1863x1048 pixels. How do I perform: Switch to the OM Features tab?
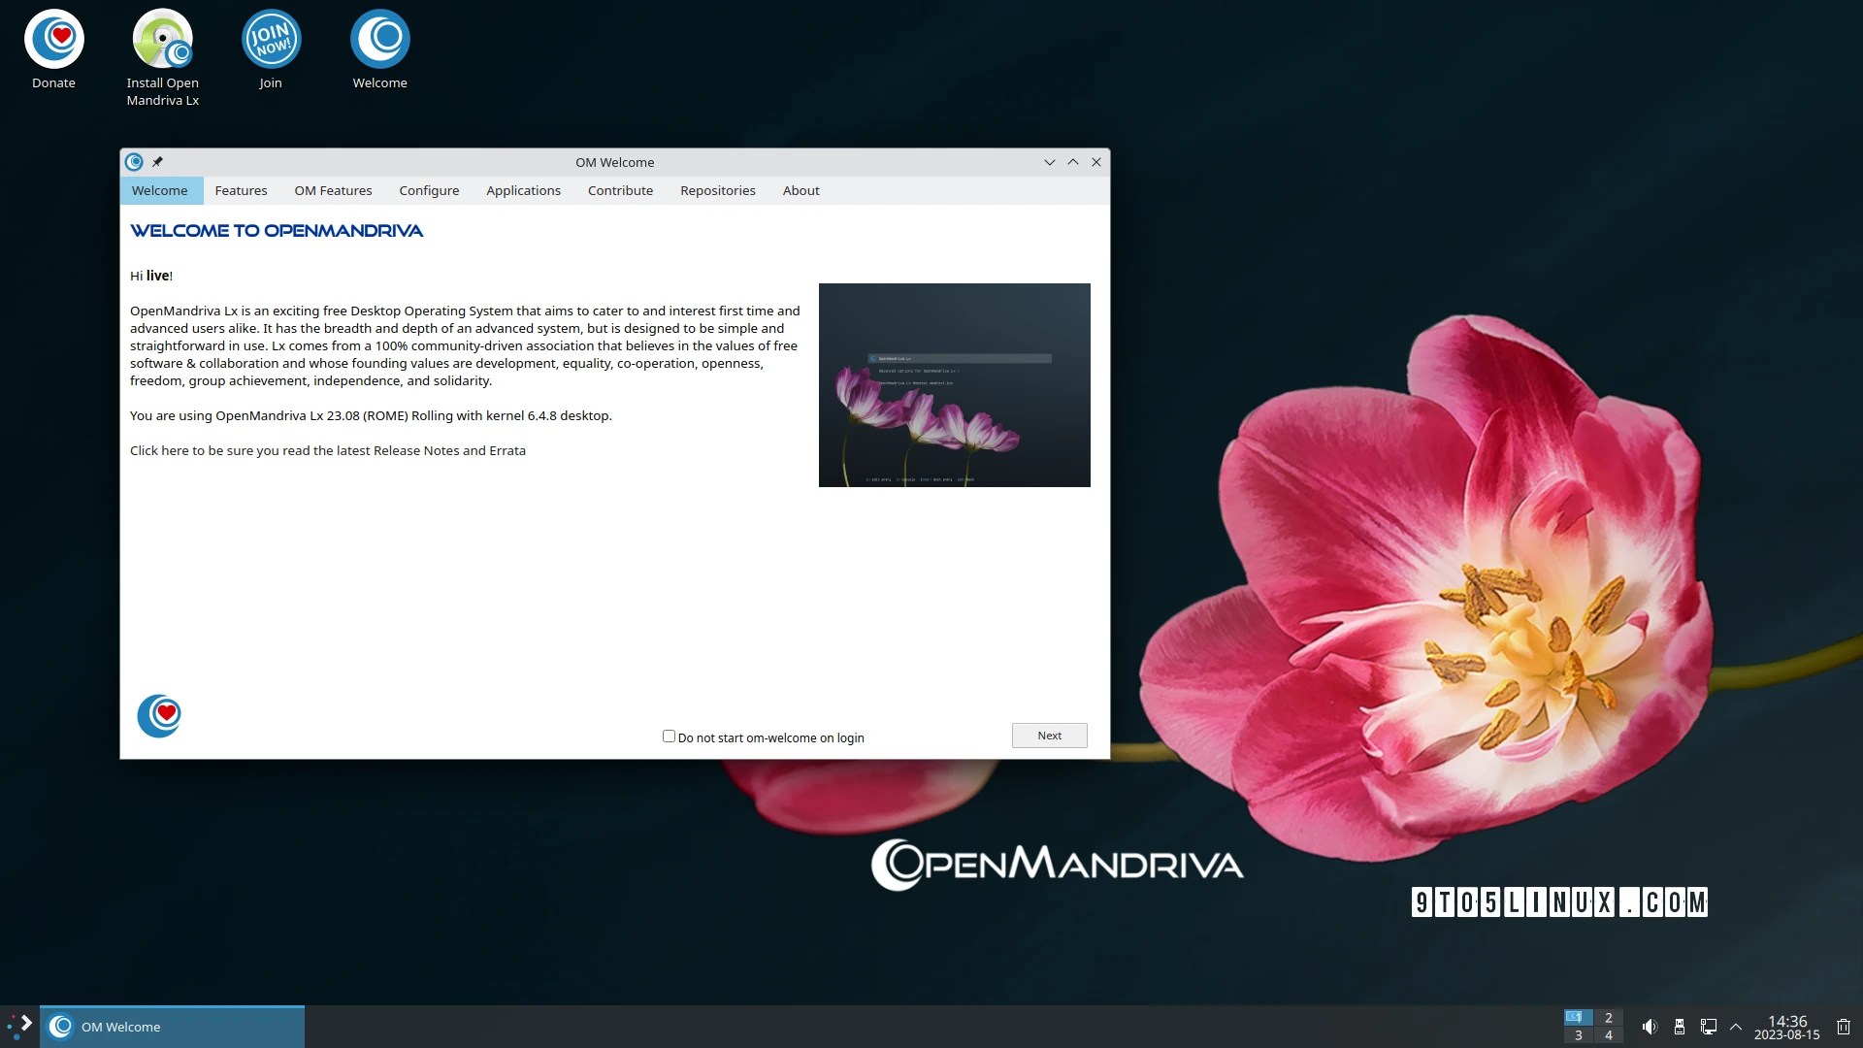(333, 190)
